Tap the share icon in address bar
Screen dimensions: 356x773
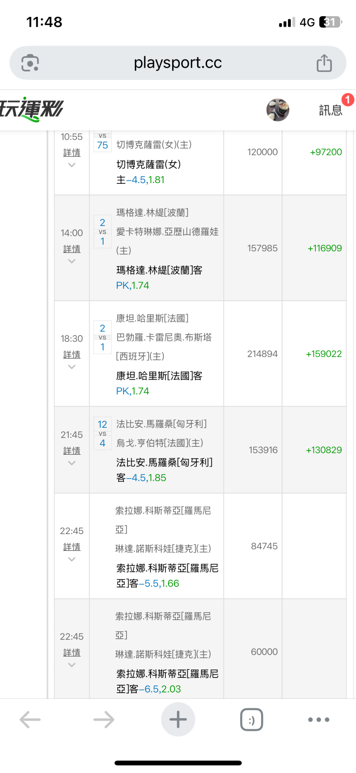(x=324, y=63)
